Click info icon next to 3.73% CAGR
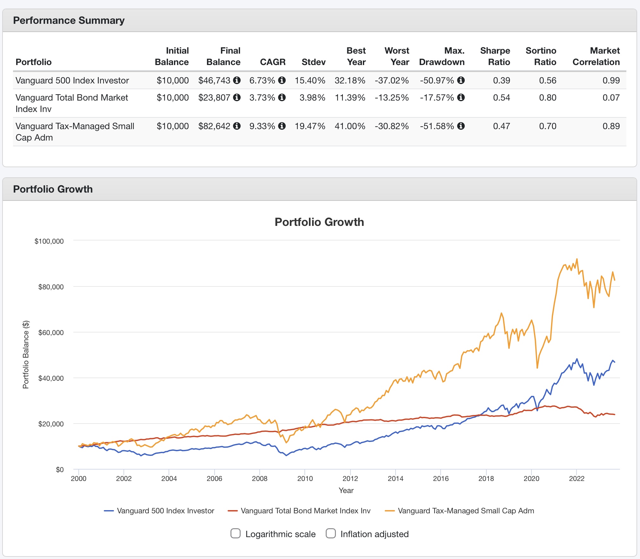 (282, 97)
